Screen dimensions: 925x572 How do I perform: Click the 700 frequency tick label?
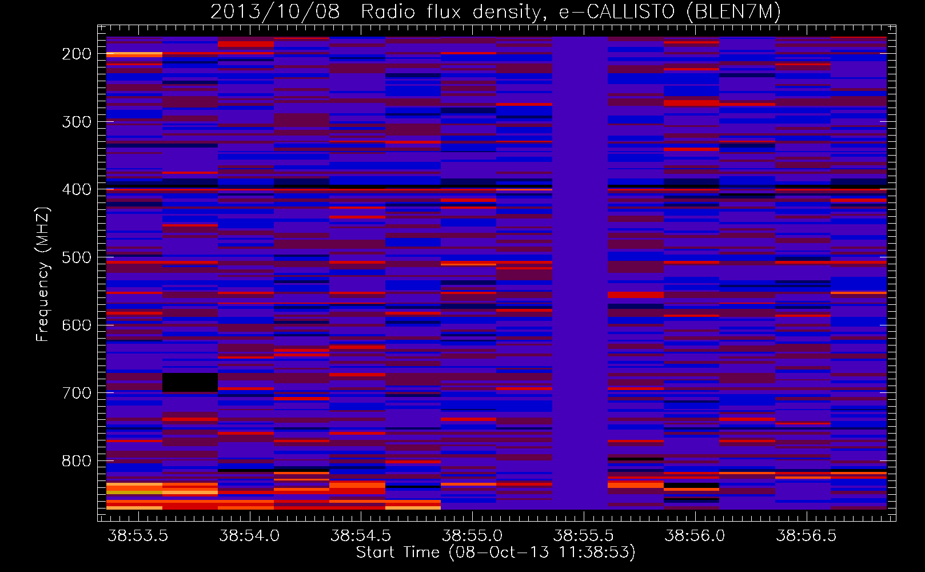[77, 393]
